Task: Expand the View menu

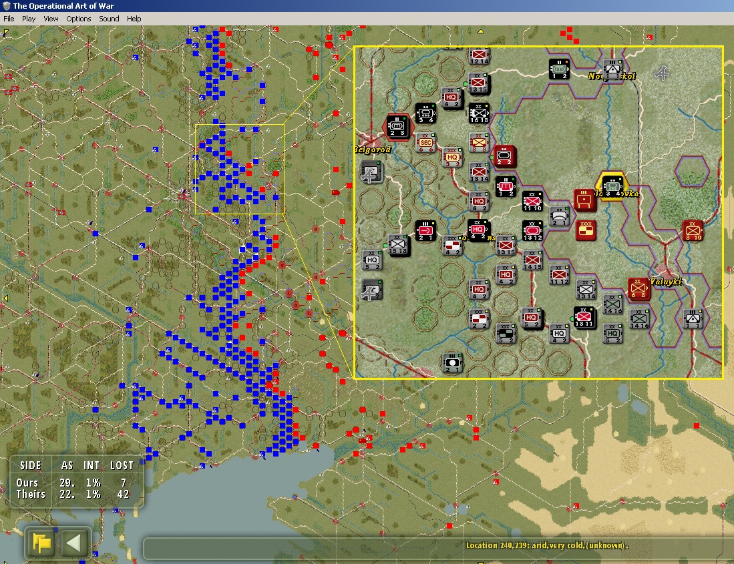Action: 51,19
